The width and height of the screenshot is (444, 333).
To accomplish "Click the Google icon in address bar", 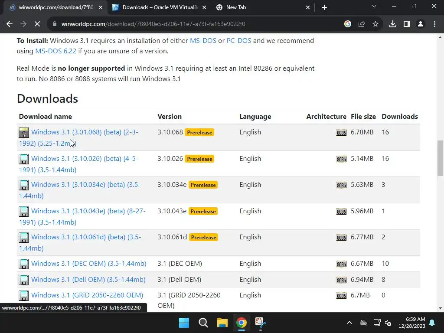I will [347, 24].
